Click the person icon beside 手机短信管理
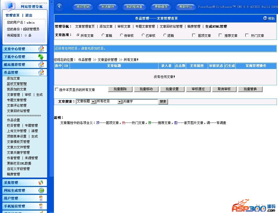 click(41, 206)
